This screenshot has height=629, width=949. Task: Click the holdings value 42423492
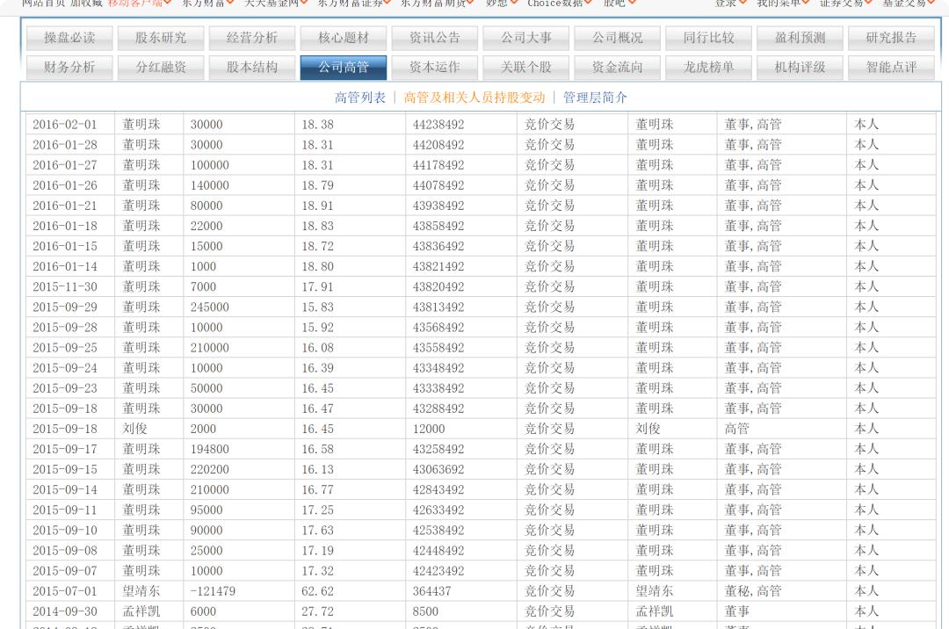tap(438, 571)
